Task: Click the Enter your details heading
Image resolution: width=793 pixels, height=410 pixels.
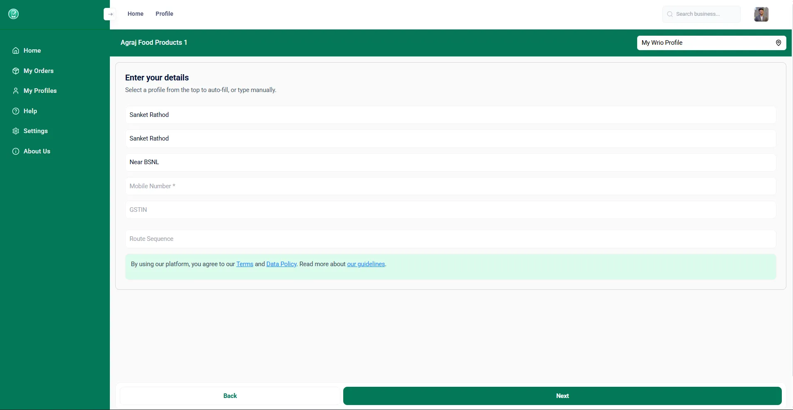Action: click(157, 78)
